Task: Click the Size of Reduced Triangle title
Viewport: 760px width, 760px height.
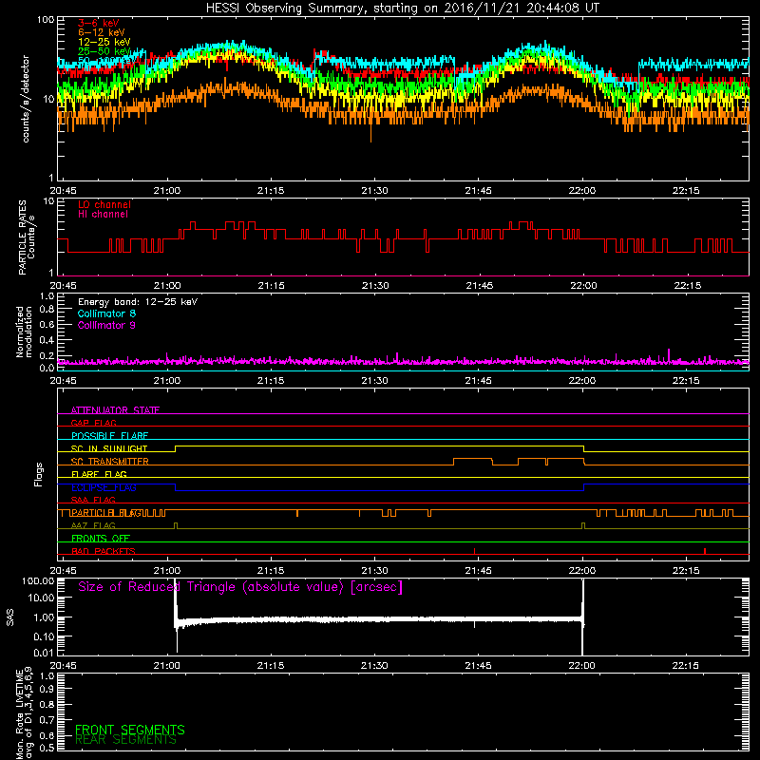Action: (240, 587)
